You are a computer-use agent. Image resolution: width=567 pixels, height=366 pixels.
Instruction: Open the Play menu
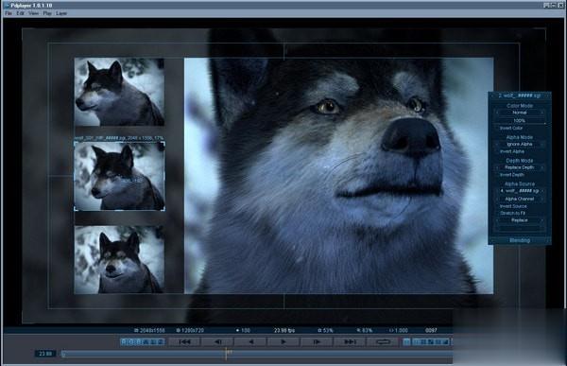tap(47, 13)
